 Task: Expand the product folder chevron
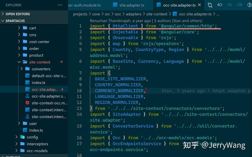pos(19,55)
